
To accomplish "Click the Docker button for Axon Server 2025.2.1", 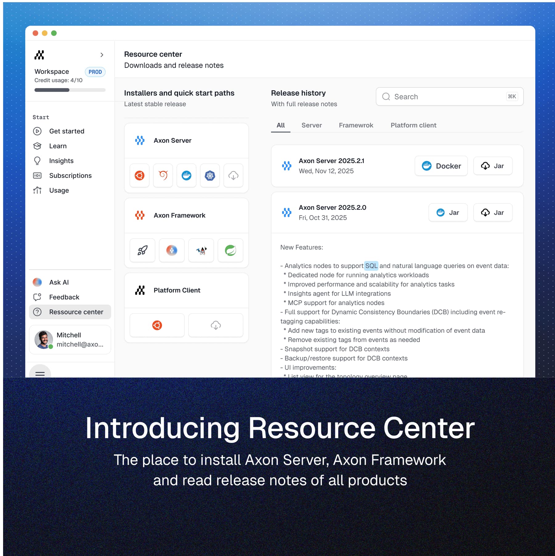I will click(x=441, y=166).
